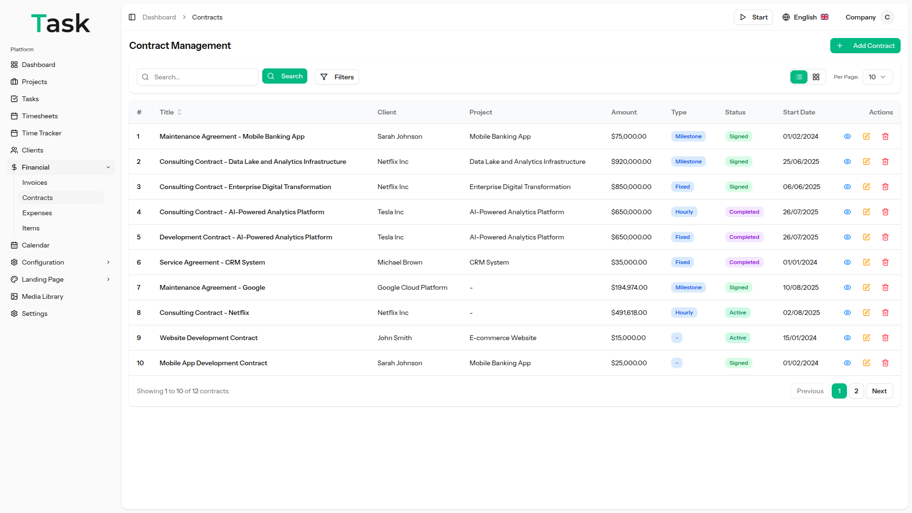Viewport: 912px width, 513px height.
Task: Delete the Website Development Contract row
Action: tap(885, 338)
